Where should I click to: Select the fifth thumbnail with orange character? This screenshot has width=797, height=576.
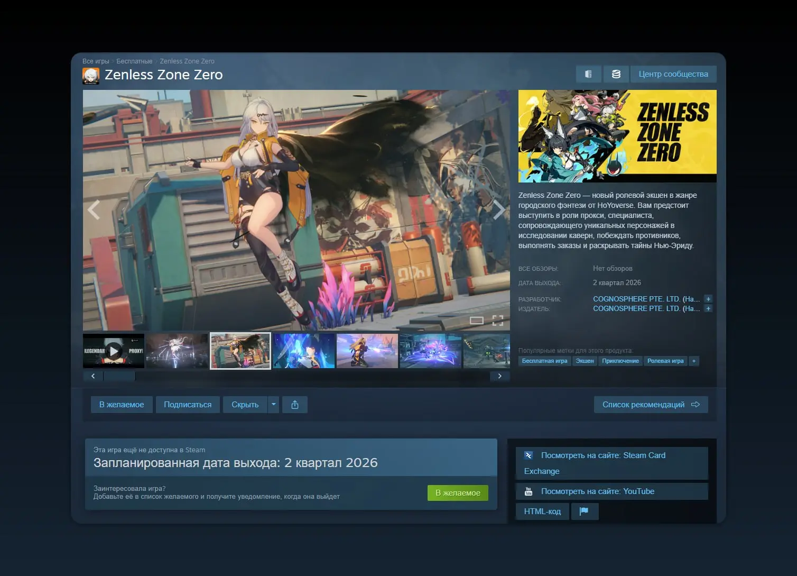367,351
